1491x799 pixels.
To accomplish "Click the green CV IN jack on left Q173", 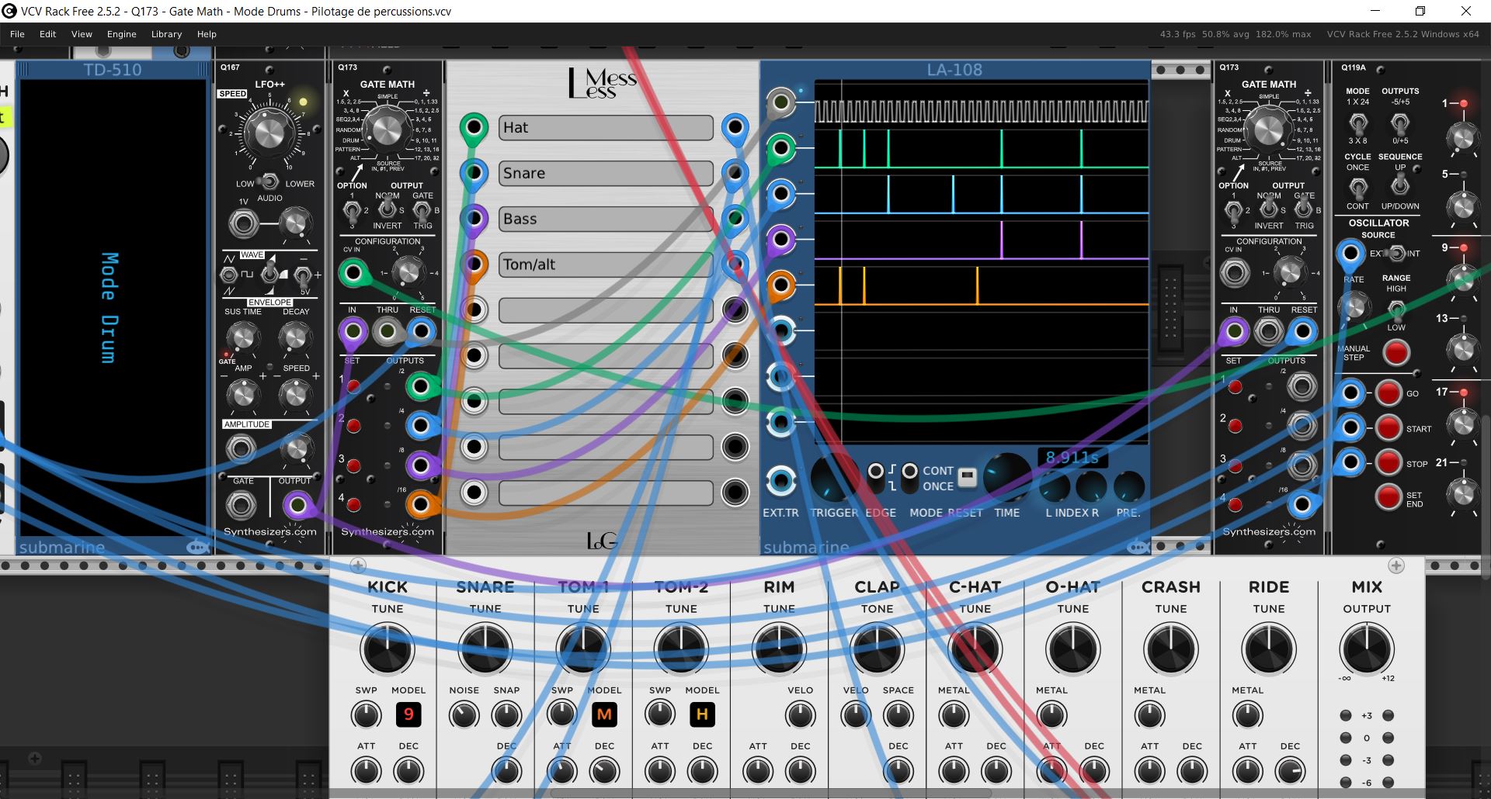I will (x=353, y=272).
